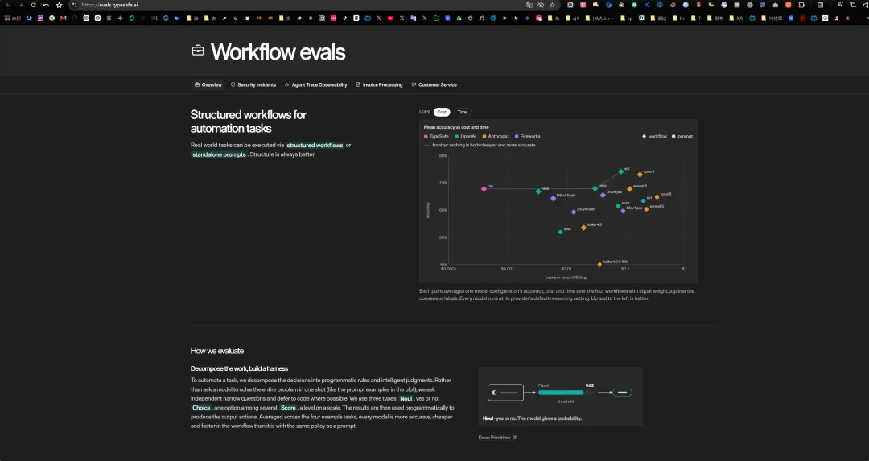Screen dimensions: 869x461
Task: Toggle the TypeSafe legend entry
Action: click(x=436, y=136)
